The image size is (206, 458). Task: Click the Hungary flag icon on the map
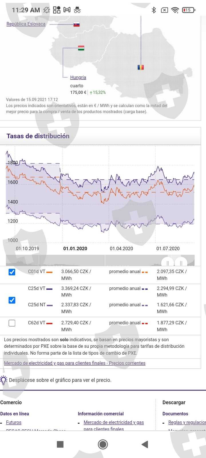point(81,48)
